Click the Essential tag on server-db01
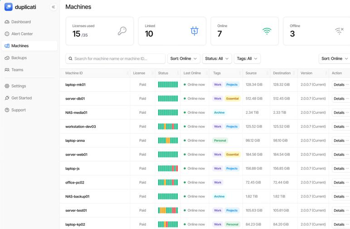This screenshot has height=229, width=350. coord(233,98)
